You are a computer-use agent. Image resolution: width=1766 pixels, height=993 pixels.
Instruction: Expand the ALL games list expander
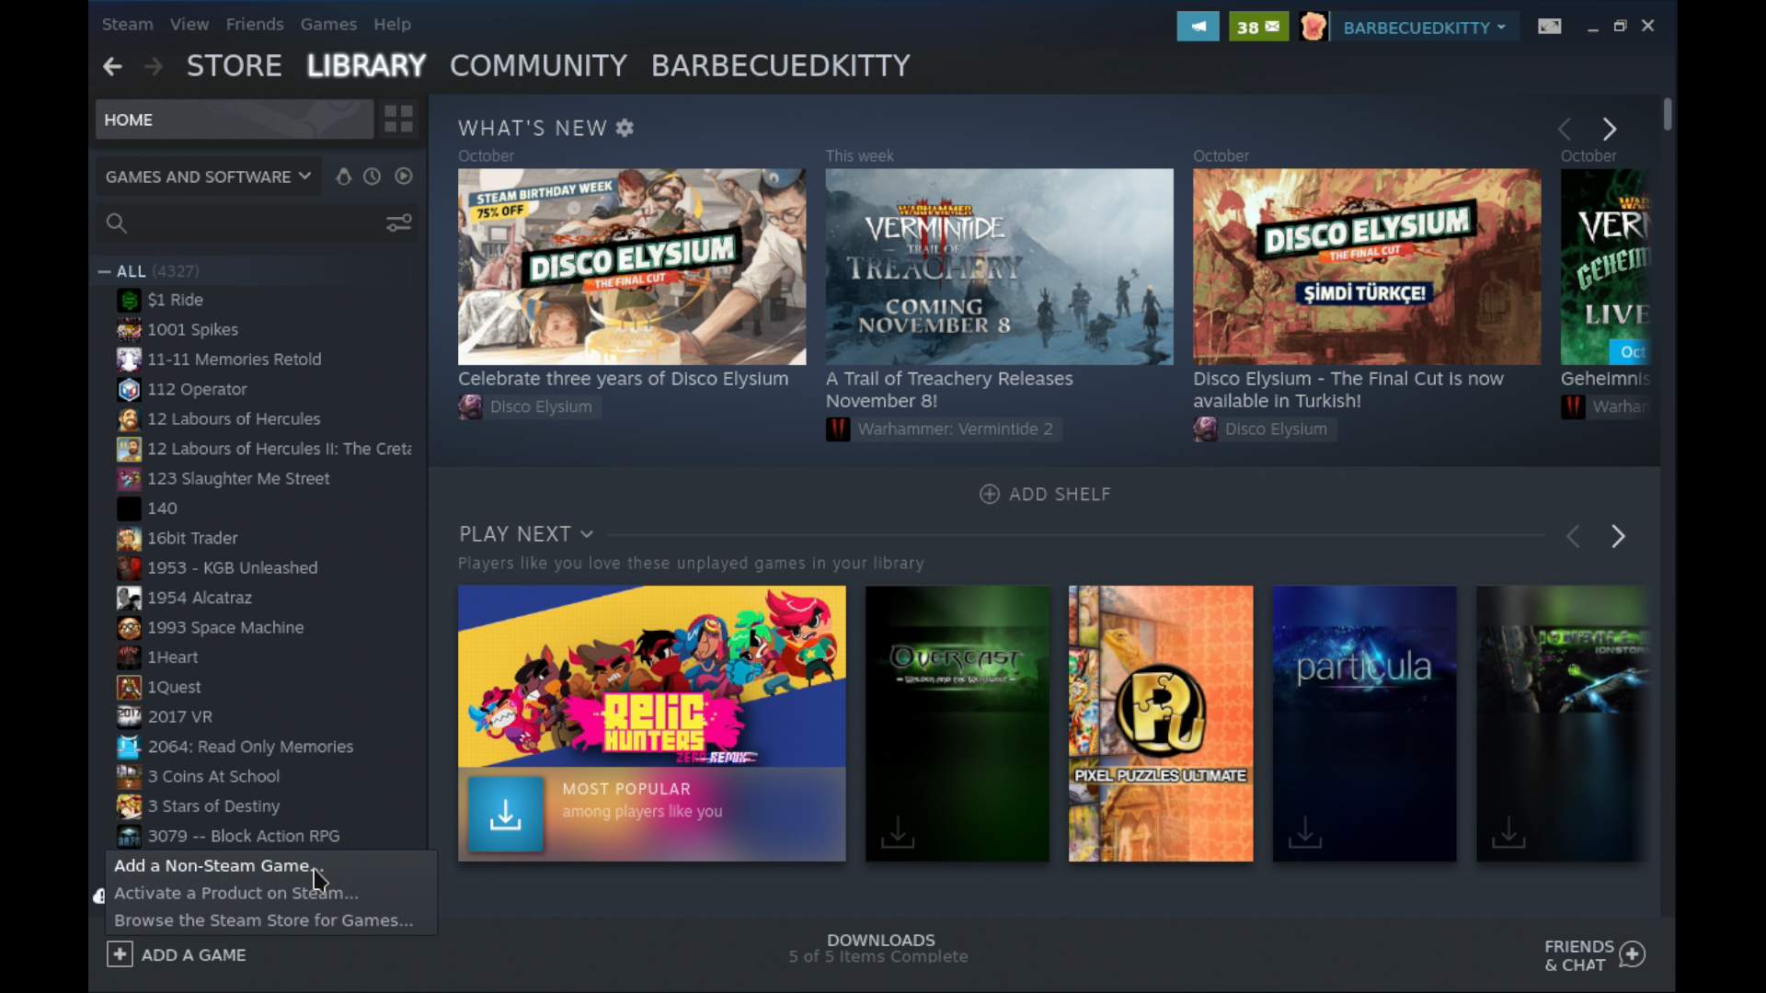click(x=103, y=270)
